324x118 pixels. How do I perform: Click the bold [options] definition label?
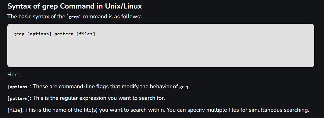point(19,87)
